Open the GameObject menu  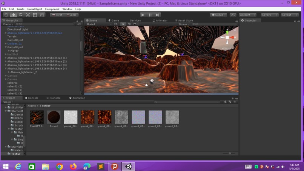click(x=35, y=9)
